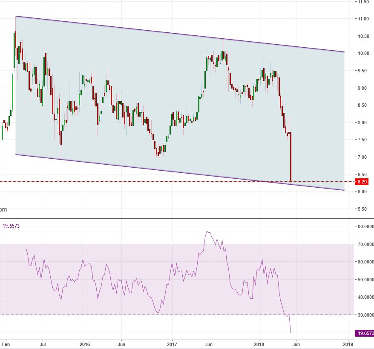Click the 2016 date label
The width and height of the screenshot is (374, 349).
coord(85,344)
